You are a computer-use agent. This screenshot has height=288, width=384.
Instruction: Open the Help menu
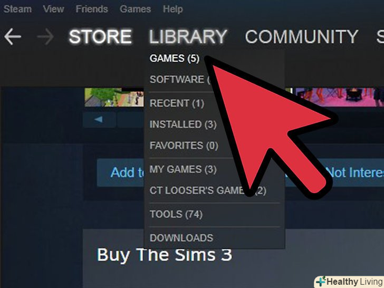[173, 9]
